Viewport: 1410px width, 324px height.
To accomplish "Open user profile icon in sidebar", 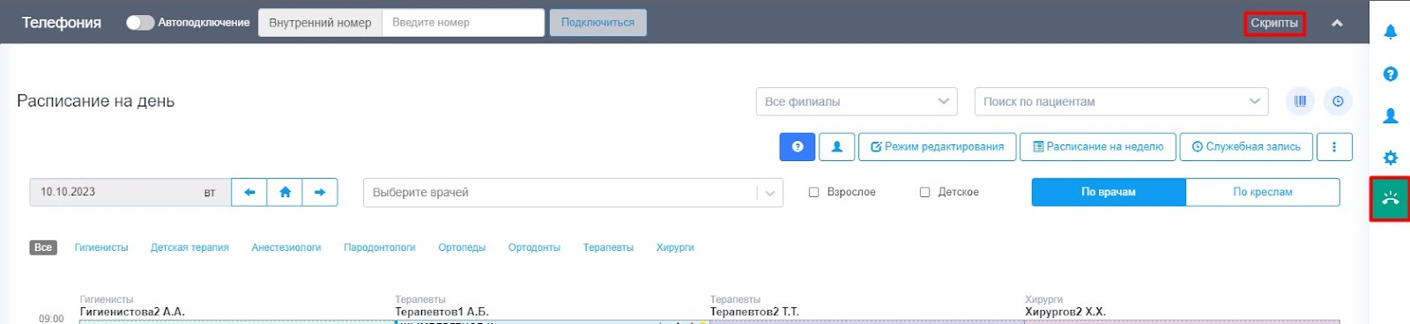I will point(1390,115).
